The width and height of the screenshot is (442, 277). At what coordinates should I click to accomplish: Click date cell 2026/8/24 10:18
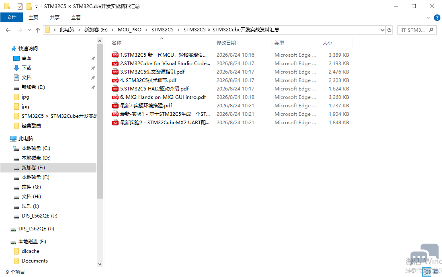point(235,97)
